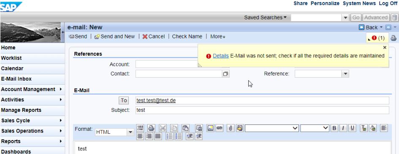
Task: Click the Back arrow icon
Action: (361, 27)
